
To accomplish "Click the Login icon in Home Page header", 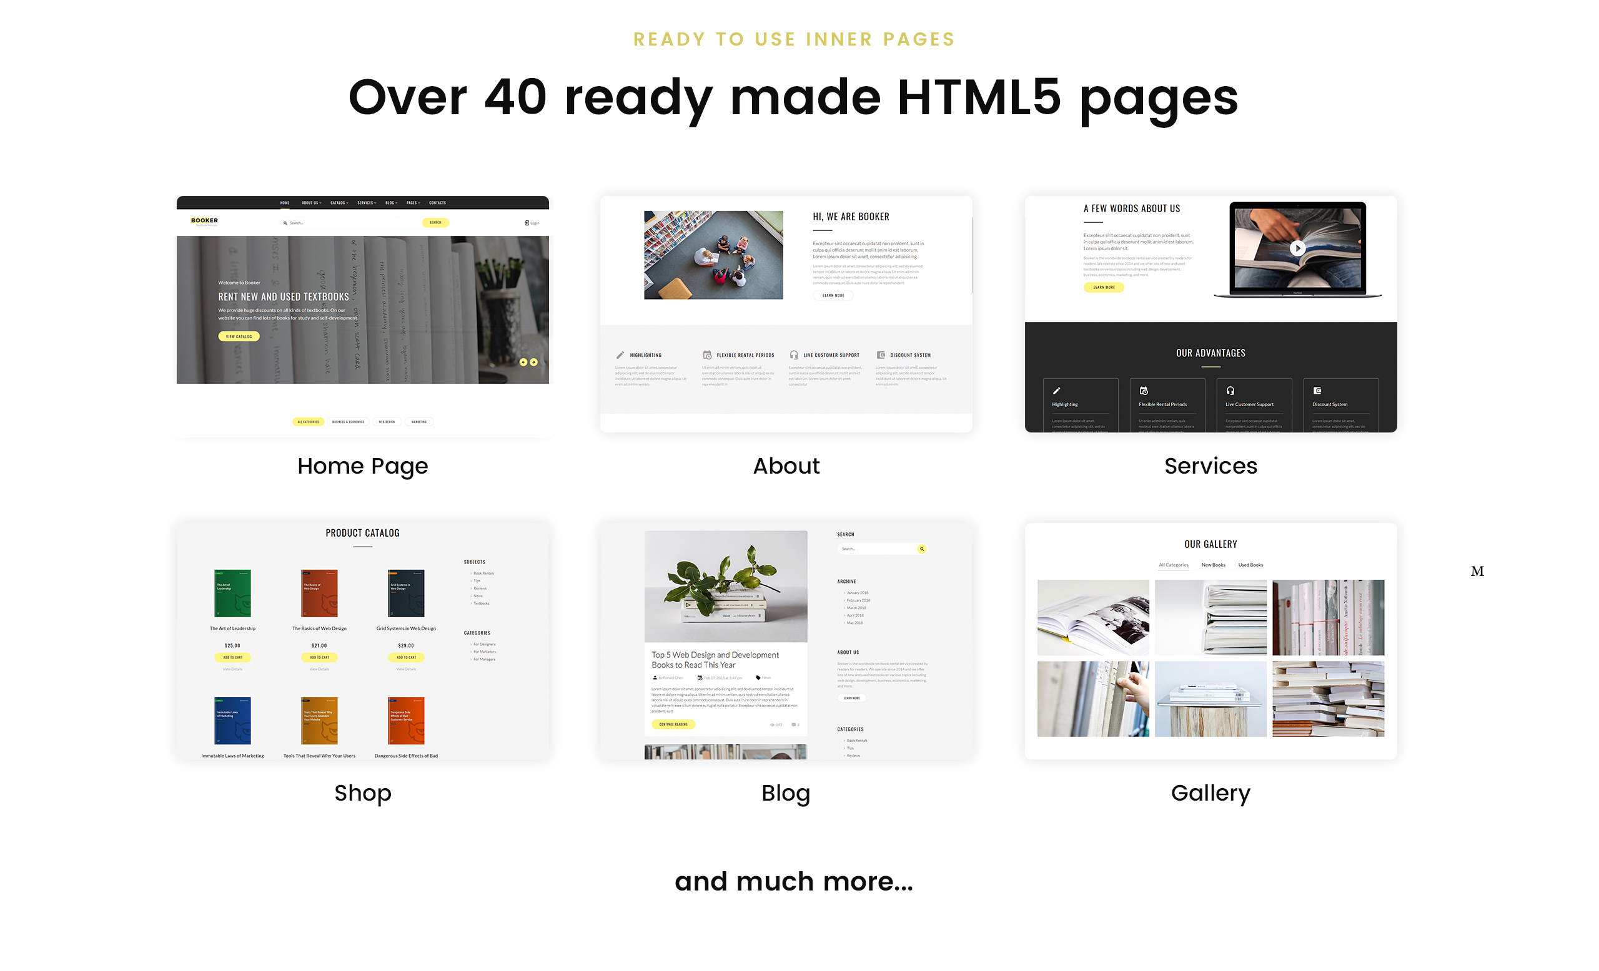I will [527, 223].
